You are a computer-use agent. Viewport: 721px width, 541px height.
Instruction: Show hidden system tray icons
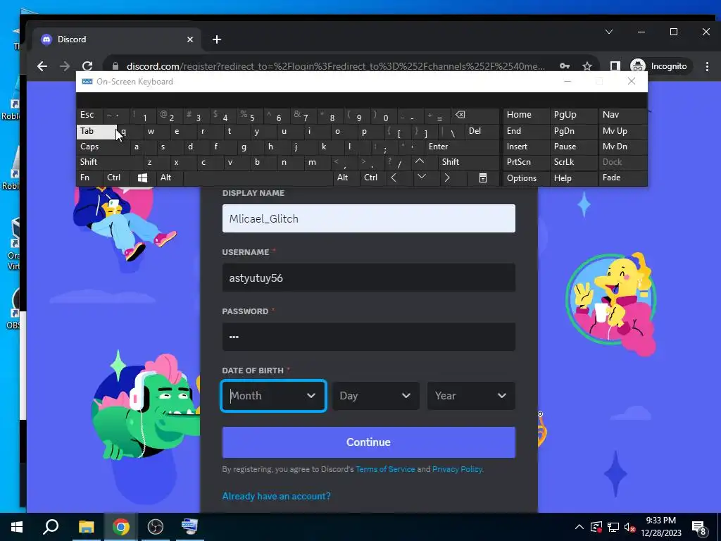click(579, 527)
